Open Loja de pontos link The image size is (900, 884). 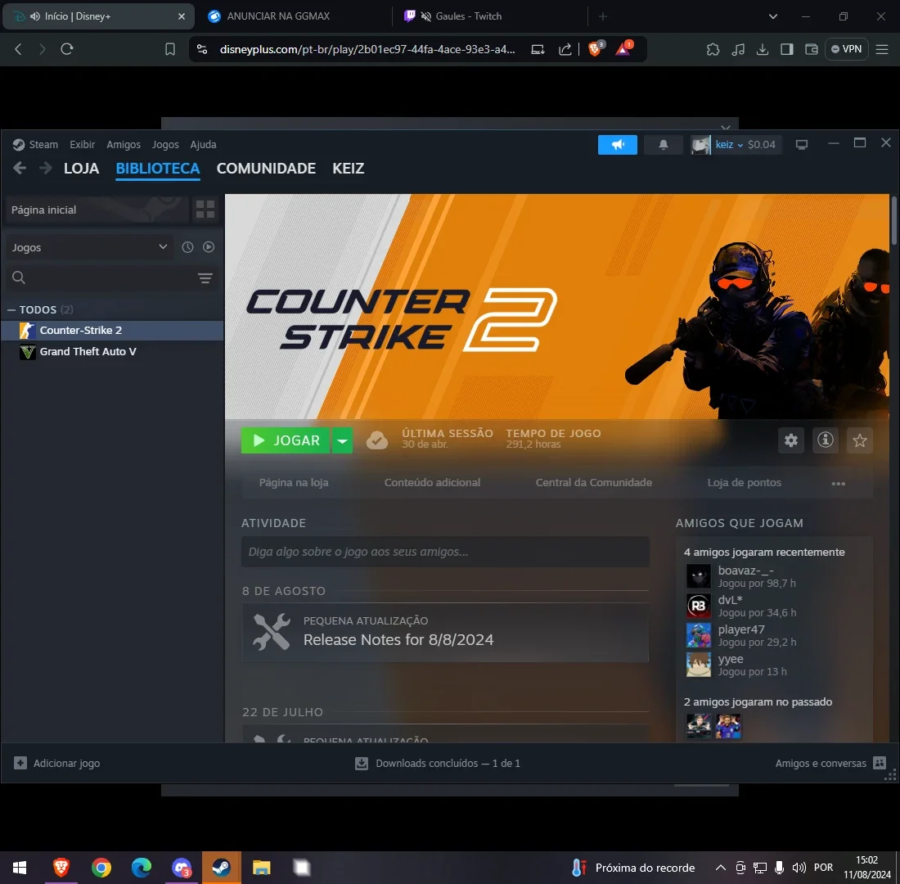coord(744,483)
